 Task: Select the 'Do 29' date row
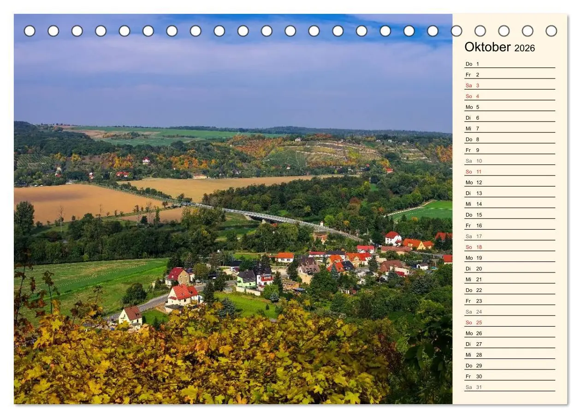pos(510,365)
